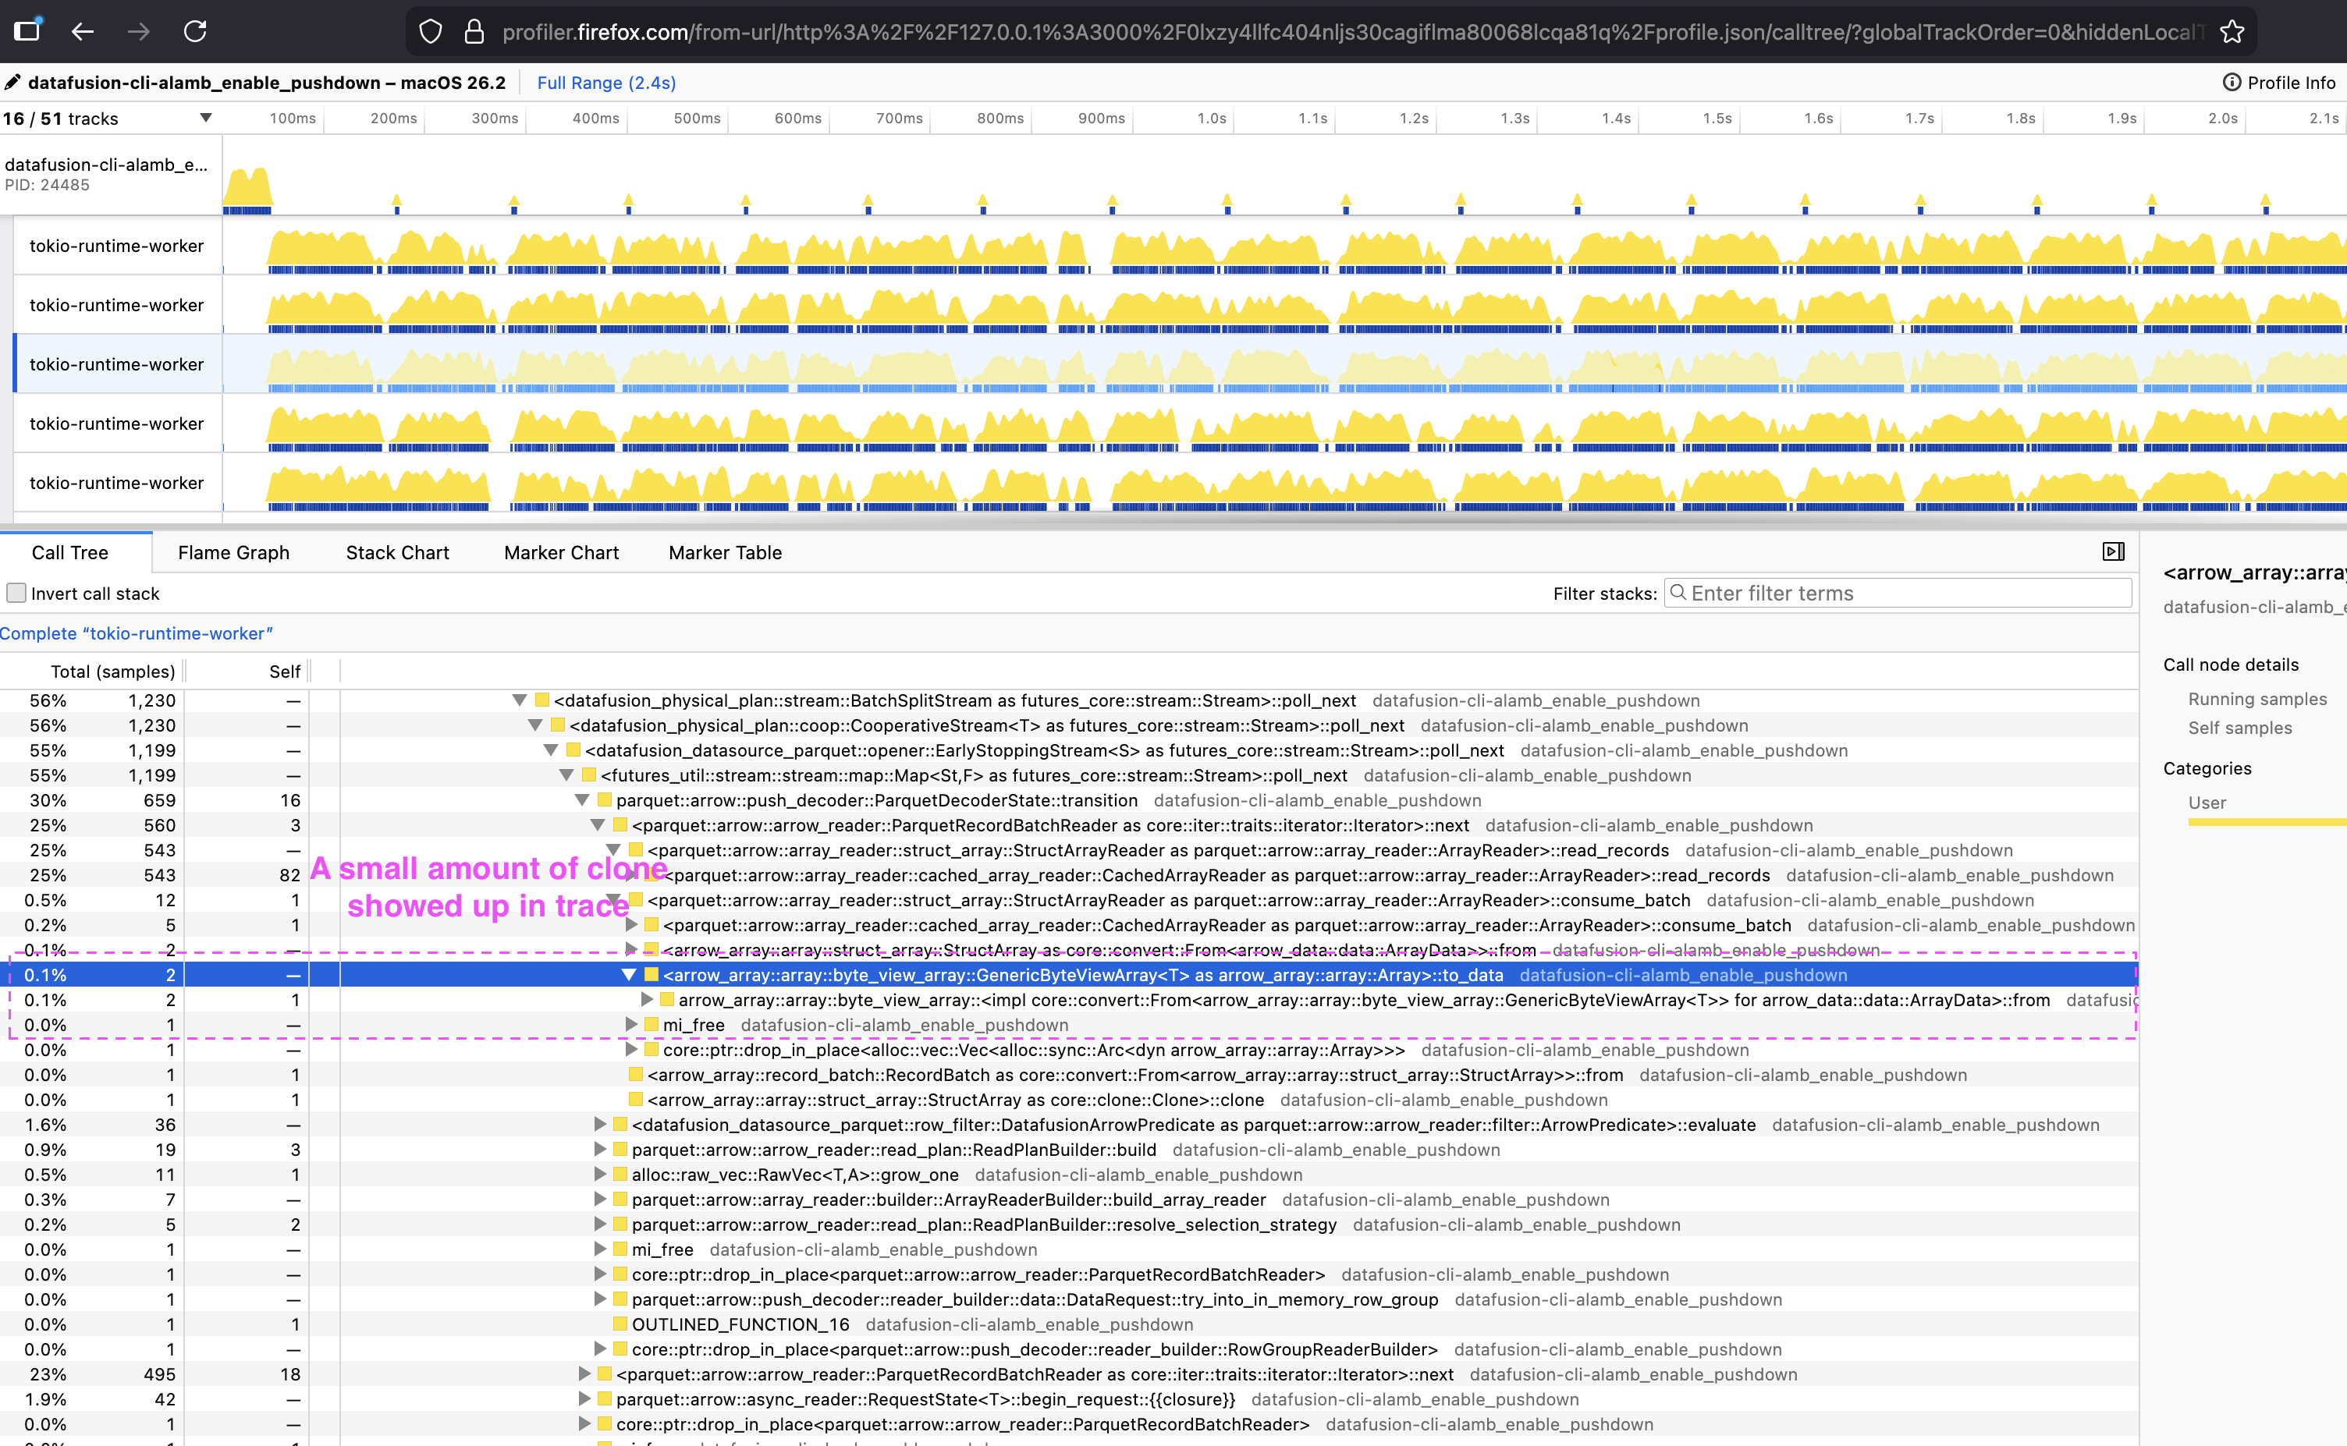Click the lock site info icon
The image size is (2347, 1446).
click(474, 31)
